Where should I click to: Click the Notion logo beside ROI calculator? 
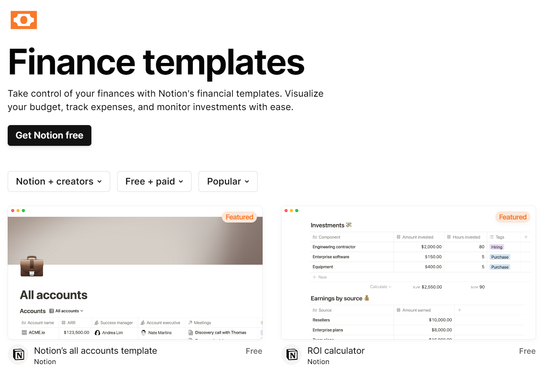pos(292,355)
